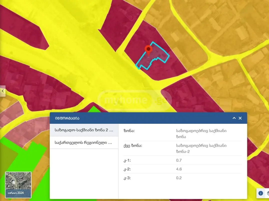
Task: Click the ქვე ზონა: field label
Action: (133, 146)
